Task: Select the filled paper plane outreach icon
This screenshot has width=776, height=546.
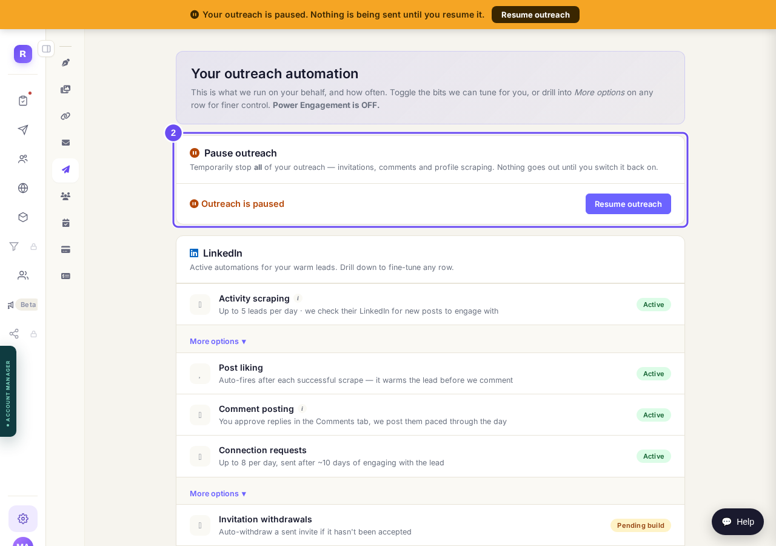Action: pos(65,170)
